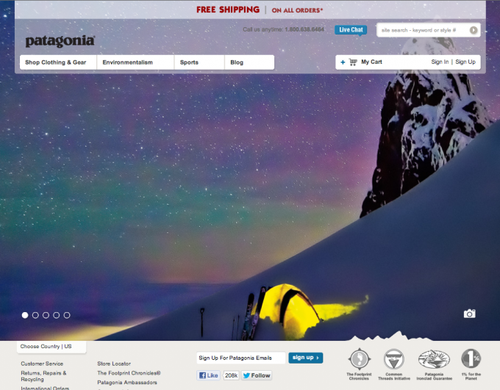The width and height of the screenshot is (500, 390).
Task: Open the Common Threads Initiative badge
Action: point(394,364)
